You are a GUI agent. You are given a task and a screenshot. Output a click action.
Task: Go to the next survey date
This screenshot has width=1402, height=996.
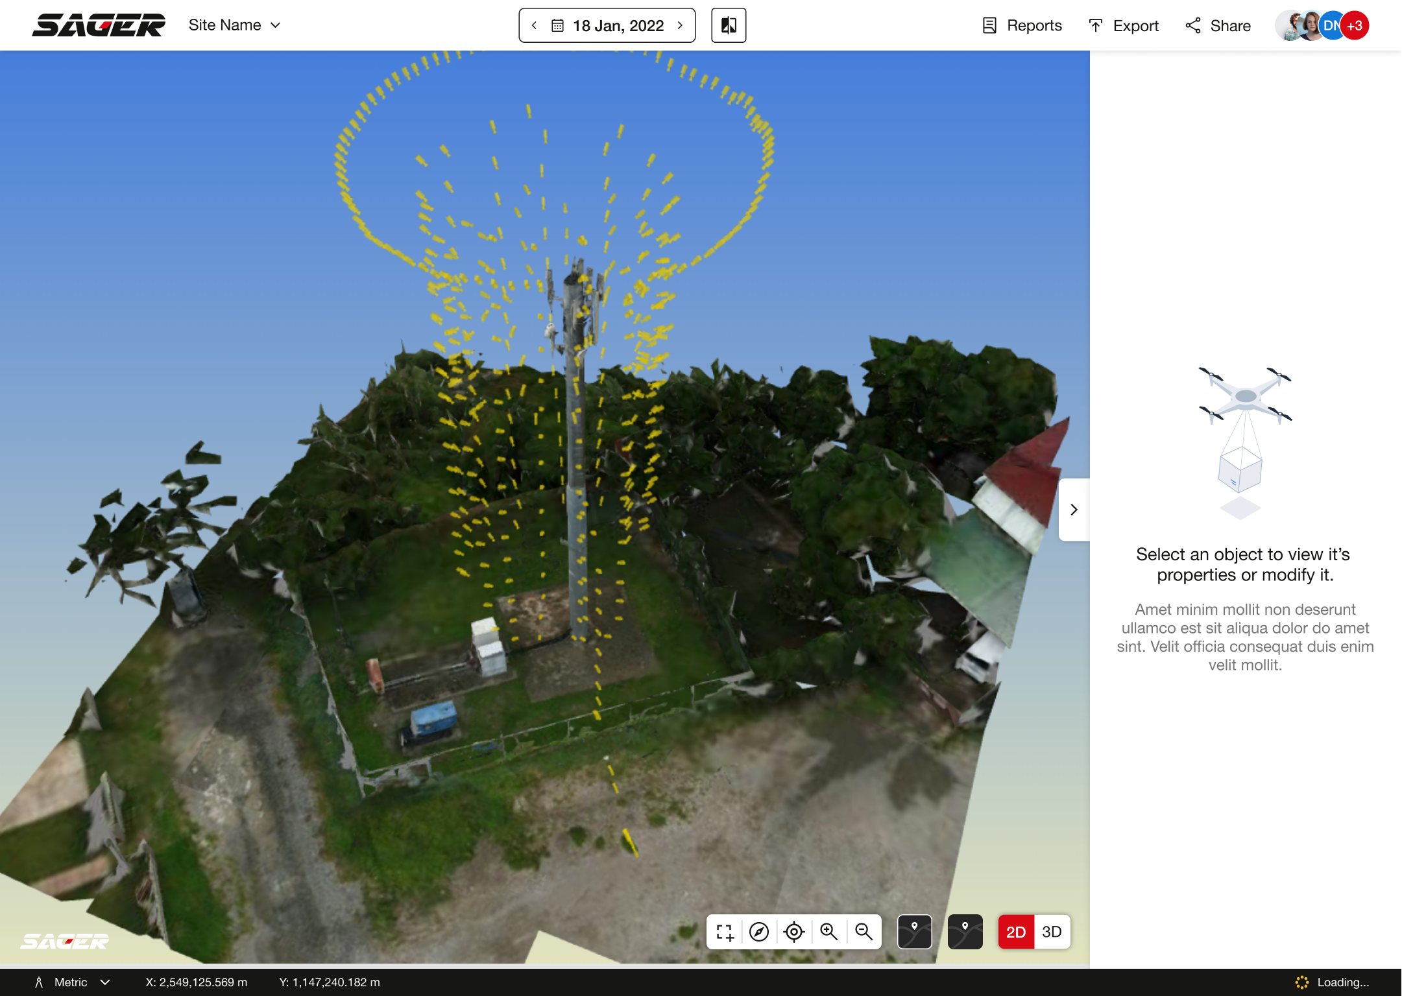(x=680, y=25)
